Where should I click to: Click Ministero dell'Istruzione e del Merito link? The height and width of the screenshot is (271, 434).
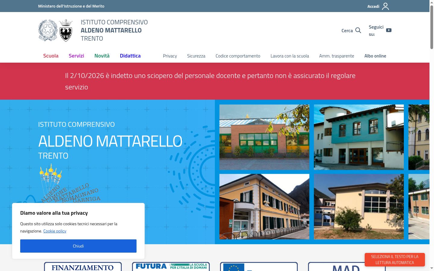point(71,6)
